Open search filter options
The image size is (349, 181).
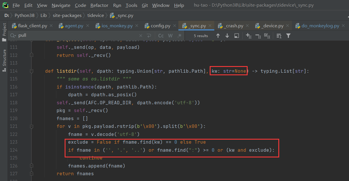click(x=288, y=36)
